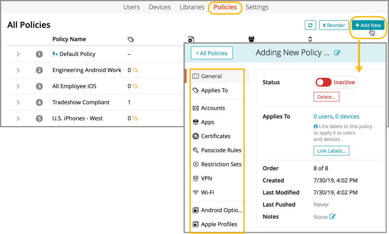389x234 pixels.
Task: Expand the All Employee iOS row
Action: tap(18, 86)
